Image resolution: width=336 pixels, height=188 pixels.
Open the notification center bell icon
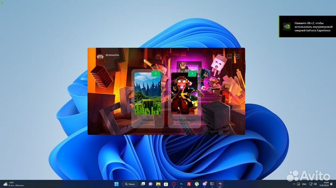point(332,184)
